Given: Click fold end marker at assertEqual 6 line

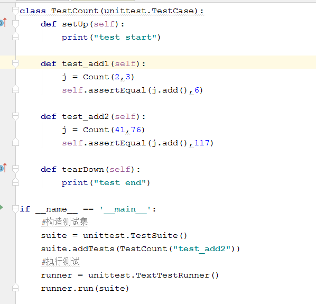Looking at the screenshot, I should (x=15, y=89).
